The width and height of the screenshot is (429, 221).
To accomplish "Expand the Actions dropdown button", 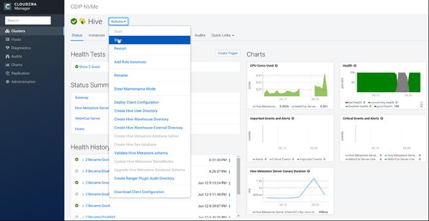I will [119, 21].
